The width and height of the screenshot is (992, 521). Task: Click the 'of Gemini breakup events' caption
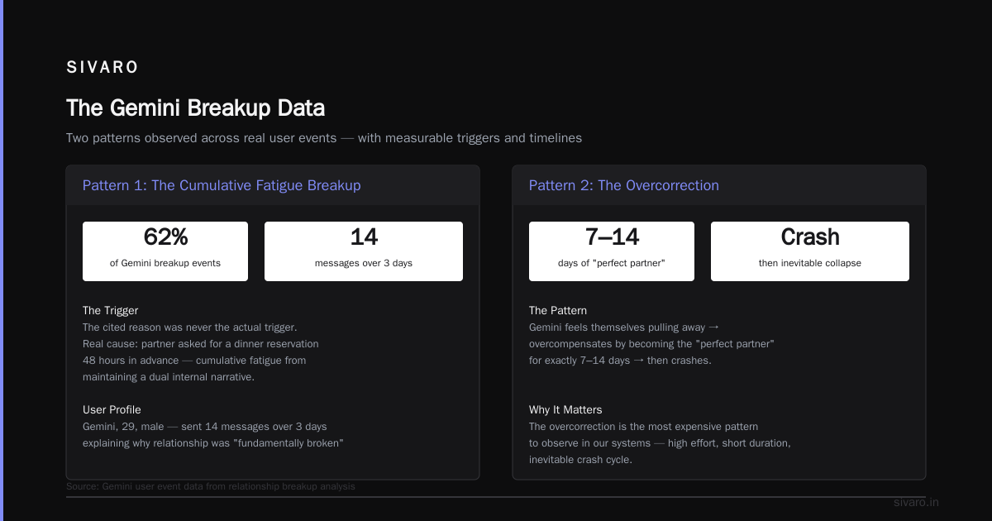165,264
